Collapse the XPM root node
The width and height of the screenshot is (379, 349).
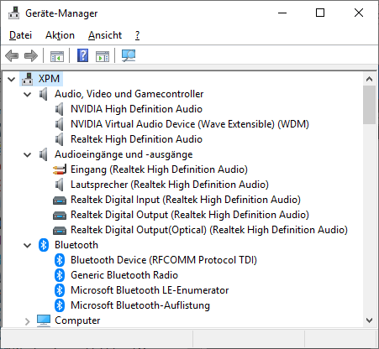12,79
